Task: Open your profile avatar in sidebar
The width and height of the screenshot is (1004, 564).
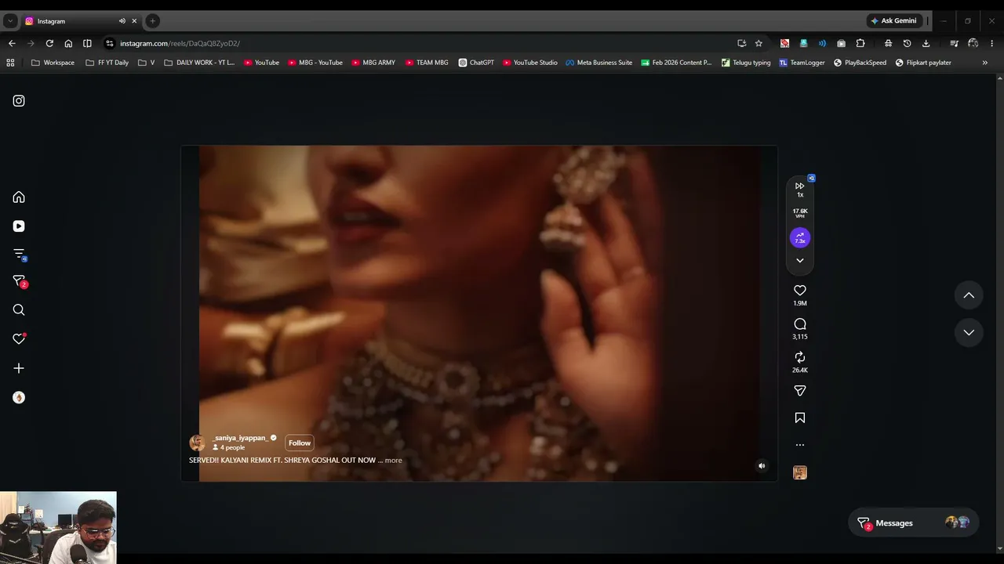Action: 19,398
